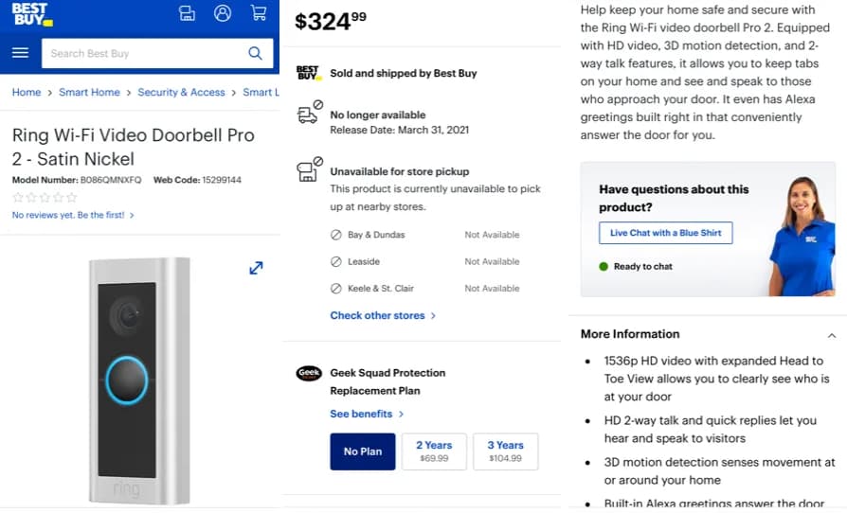
Task: Open the store locator icon in header
Action: tap(187, 13)
